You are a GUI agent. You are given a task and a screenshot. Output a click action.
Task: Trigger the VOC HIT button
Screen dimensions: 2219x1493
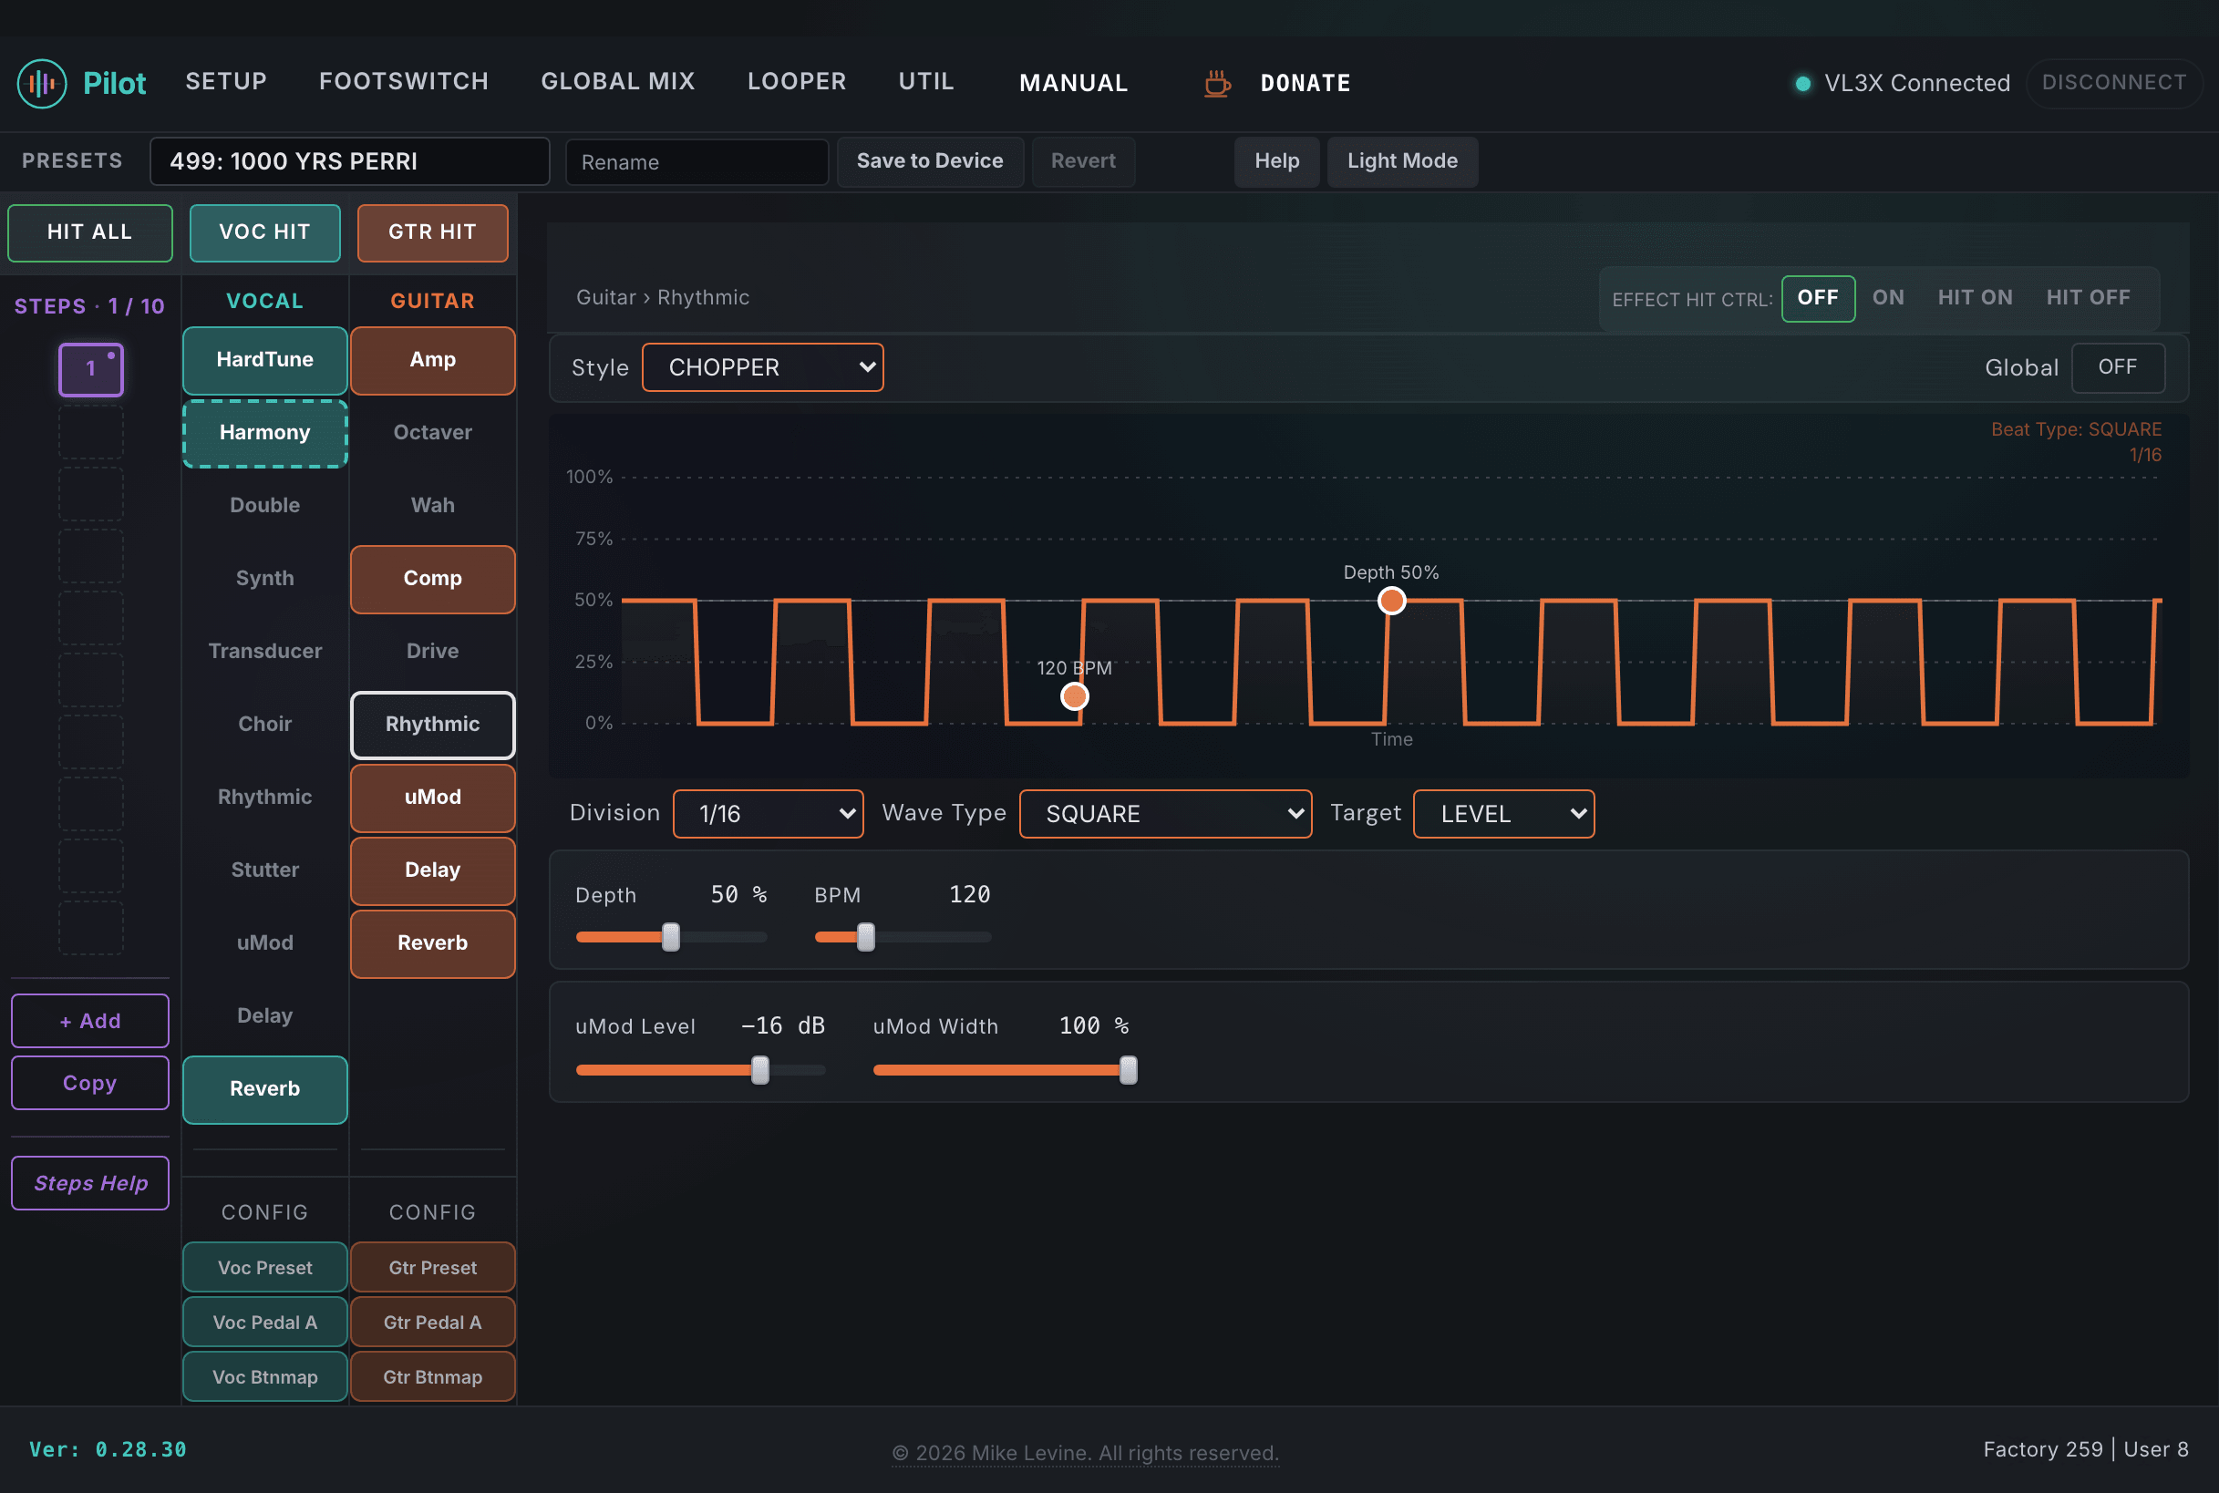pos(264,233)
